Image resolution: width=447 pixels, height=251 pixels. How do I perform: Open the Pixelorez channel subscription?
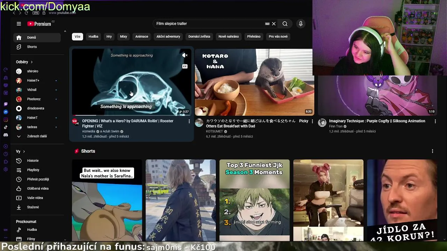click(37, 99)
